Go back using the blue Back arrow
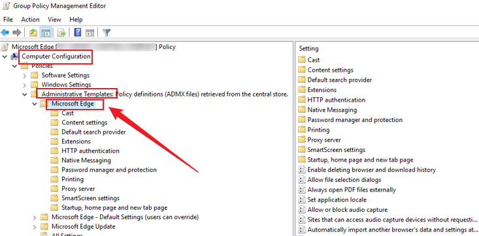 tap(5, 33)
